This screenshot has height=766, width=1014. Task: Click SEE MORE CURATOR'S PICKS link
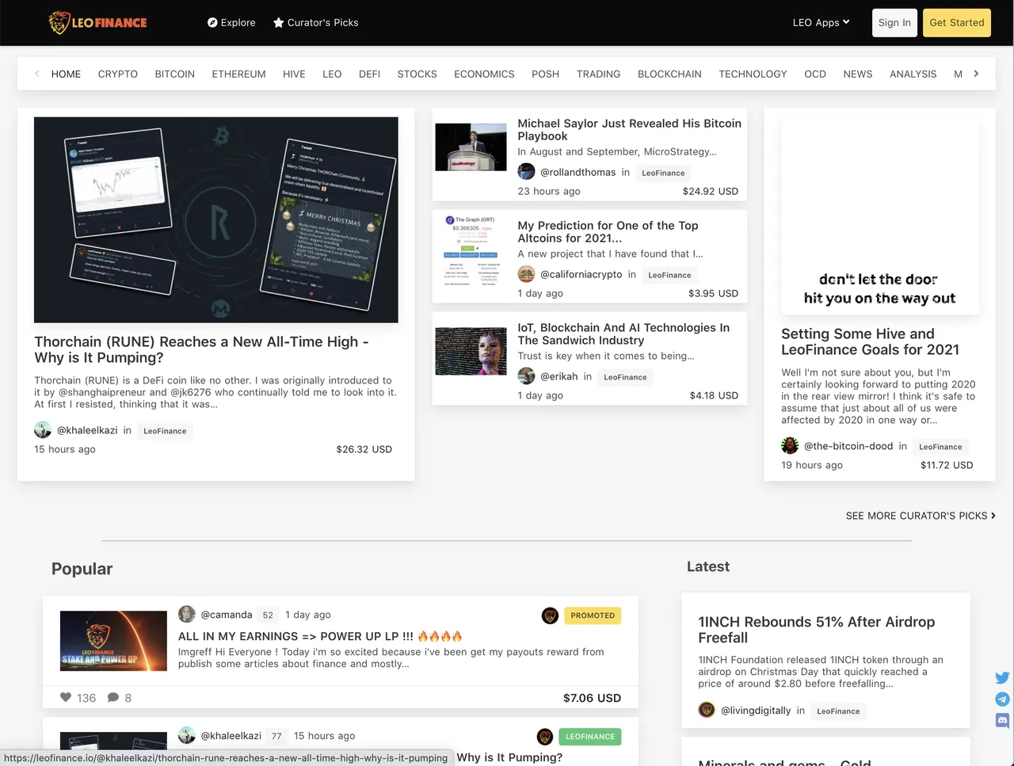921,516
